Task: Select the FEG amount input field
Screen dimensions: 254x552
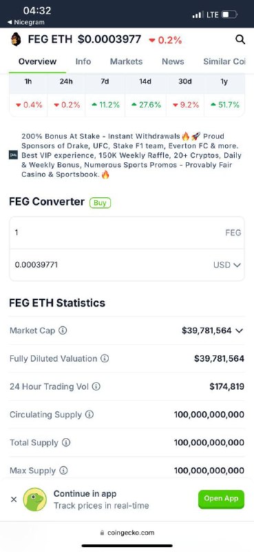Action: click(127, 233)
